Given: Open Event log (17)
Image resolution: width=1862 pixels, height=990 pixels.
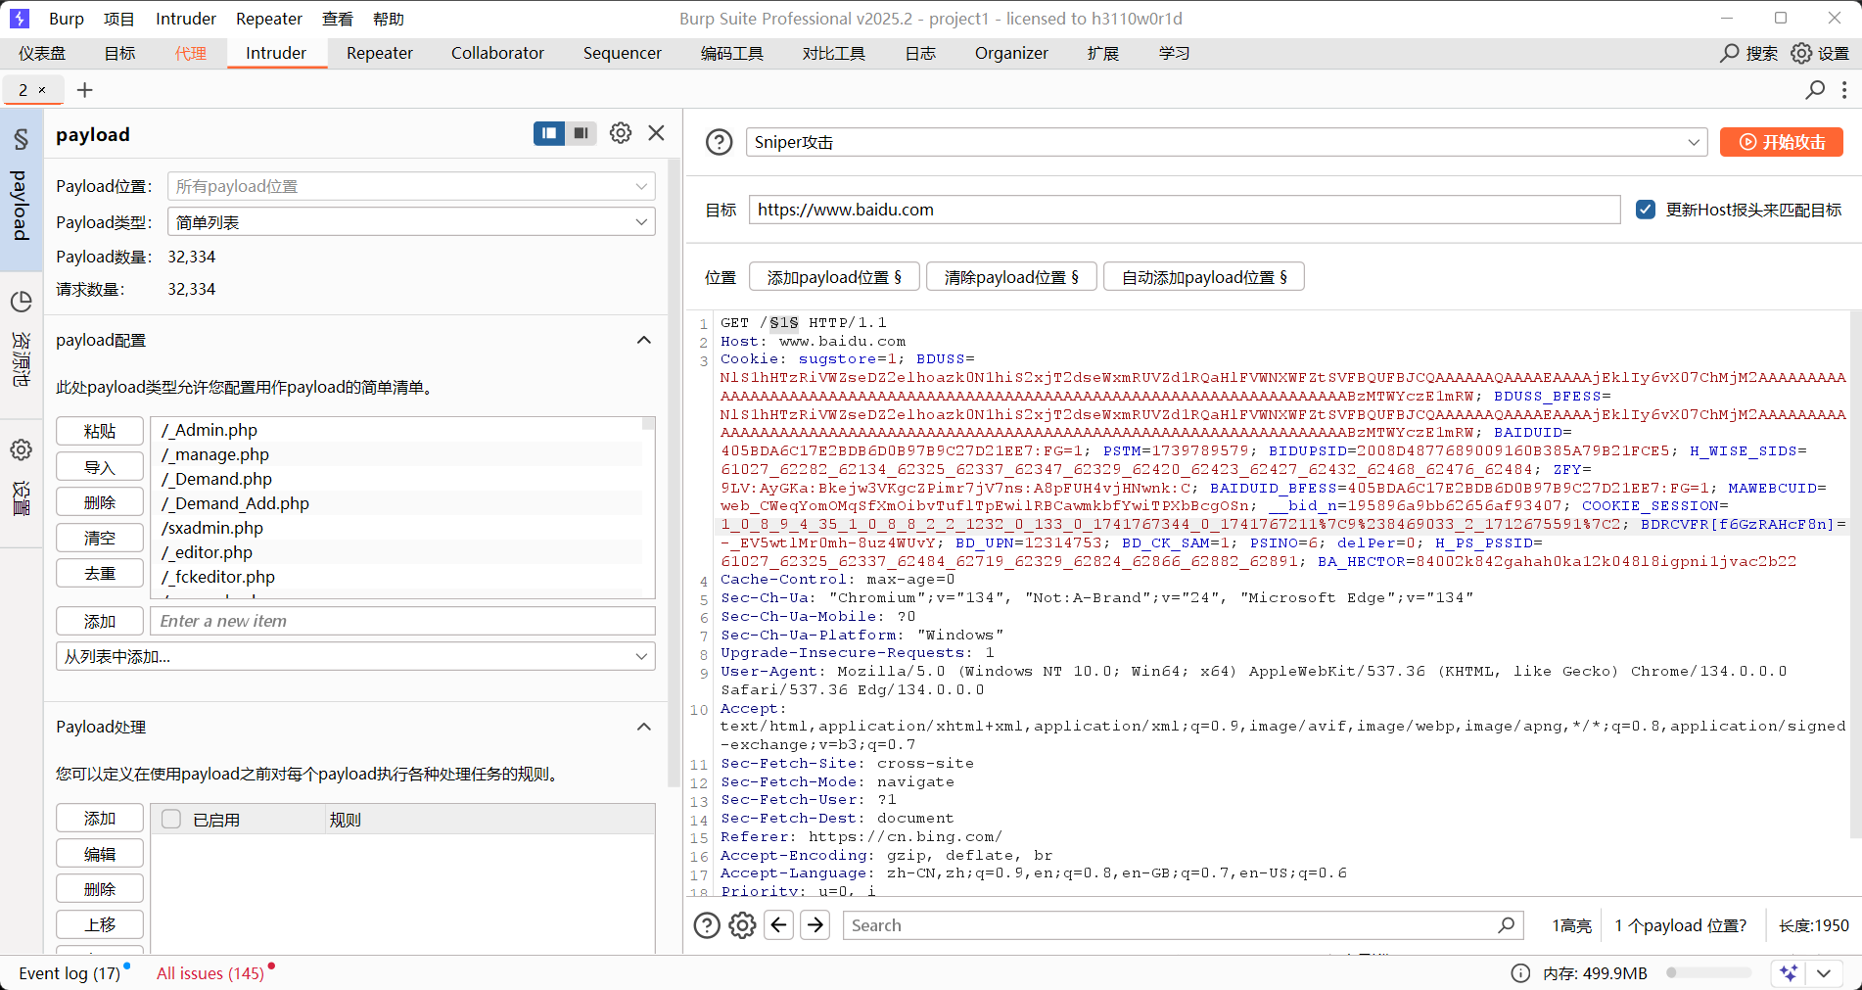Looking at the screenshot, I should [70, 973].
